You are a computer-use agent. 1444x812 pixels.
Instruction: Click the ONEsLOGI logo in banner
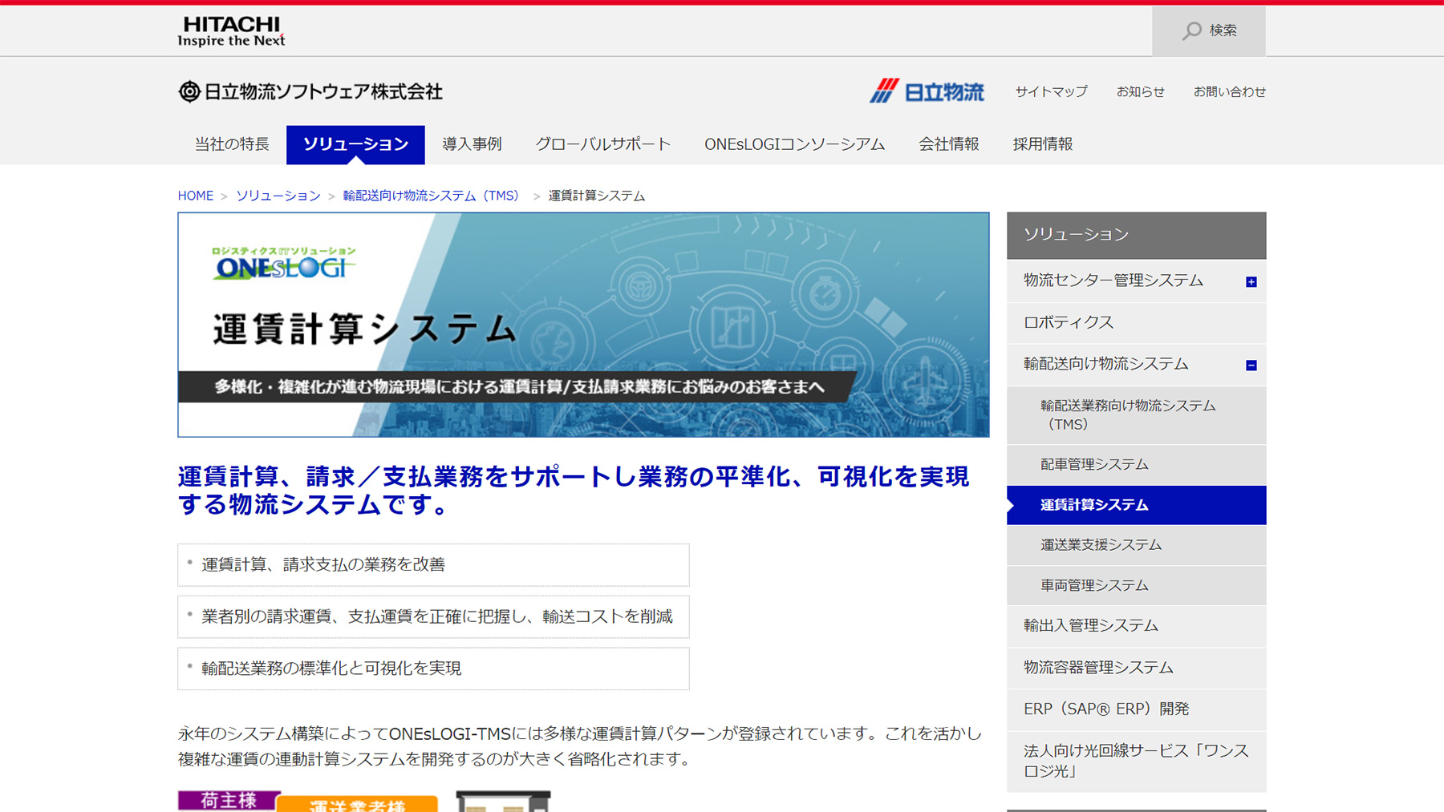284,264
